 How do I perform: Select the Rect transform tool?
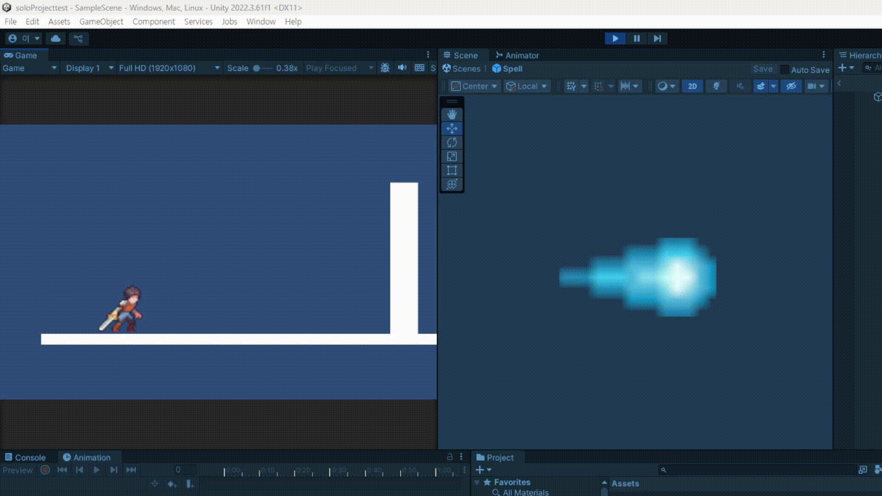[452, 170]
